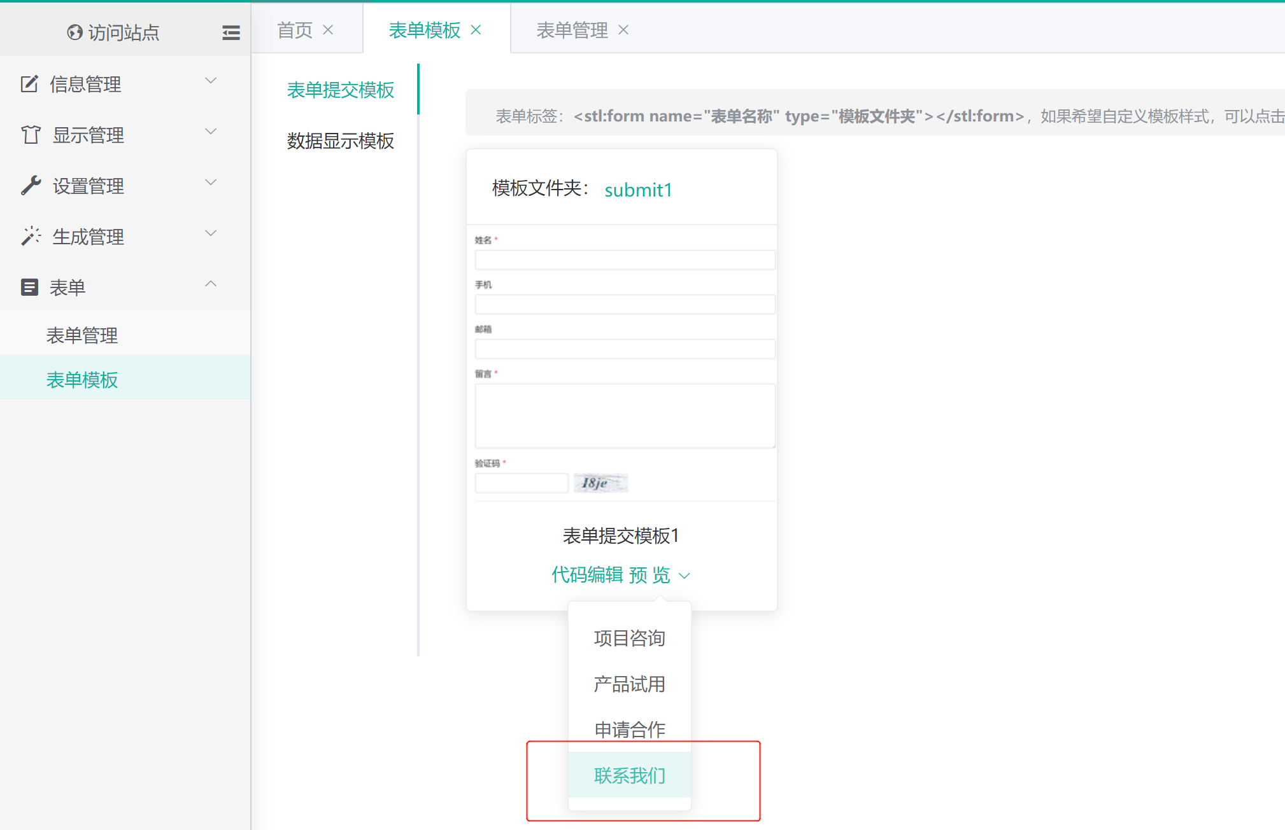
Task: Expand the 信息管理 menu chevron
Action: tap(211, 81)
